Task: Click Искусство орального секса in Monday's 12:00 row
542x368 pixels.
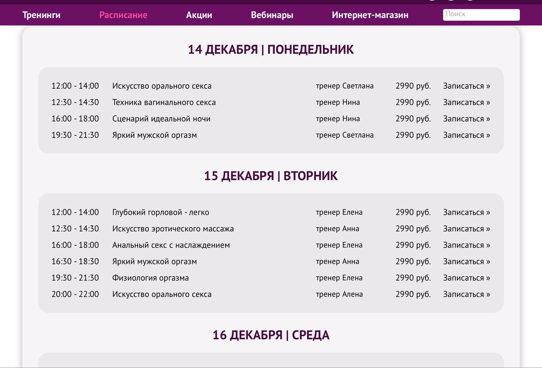Action: coord(162,86)
